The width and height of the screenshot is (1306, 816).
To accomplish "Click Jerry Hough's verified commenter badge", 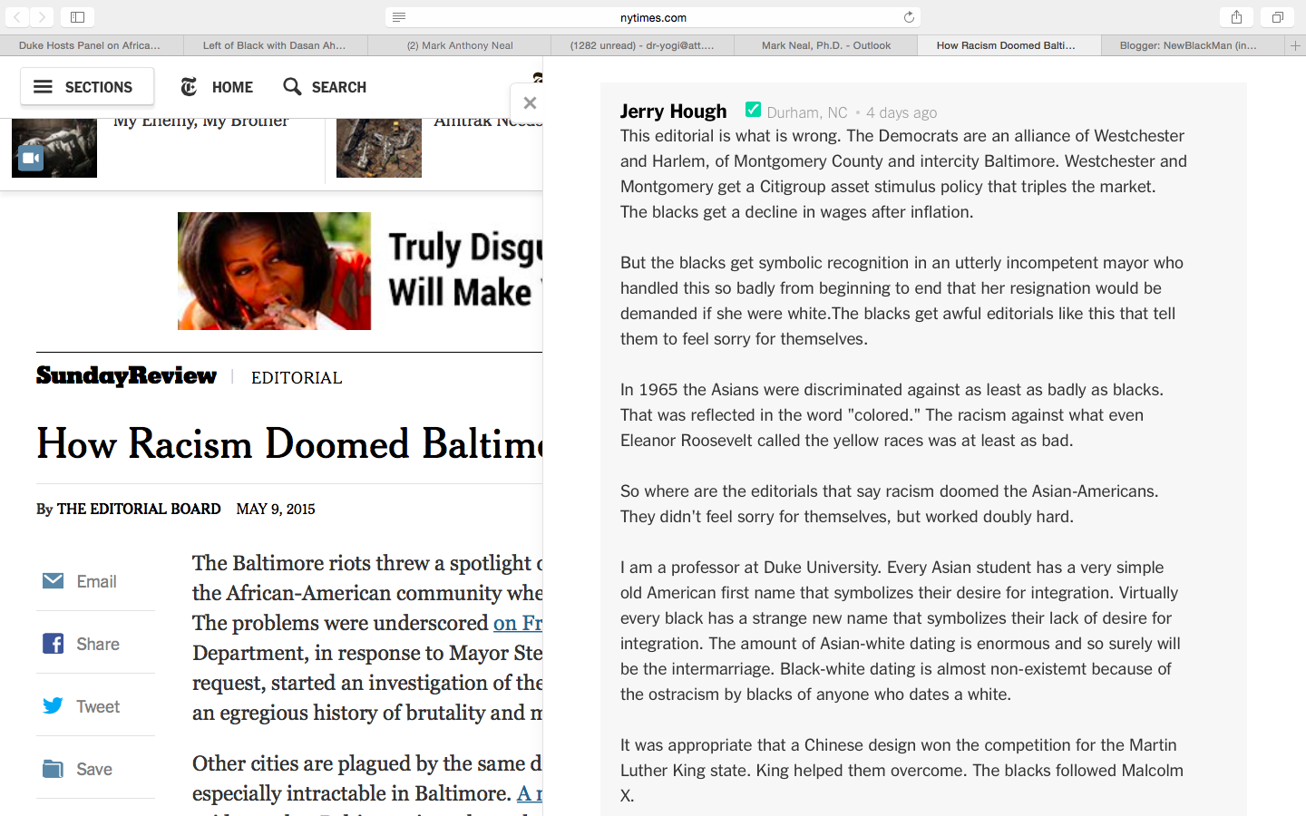I will [x=753, y=110].
